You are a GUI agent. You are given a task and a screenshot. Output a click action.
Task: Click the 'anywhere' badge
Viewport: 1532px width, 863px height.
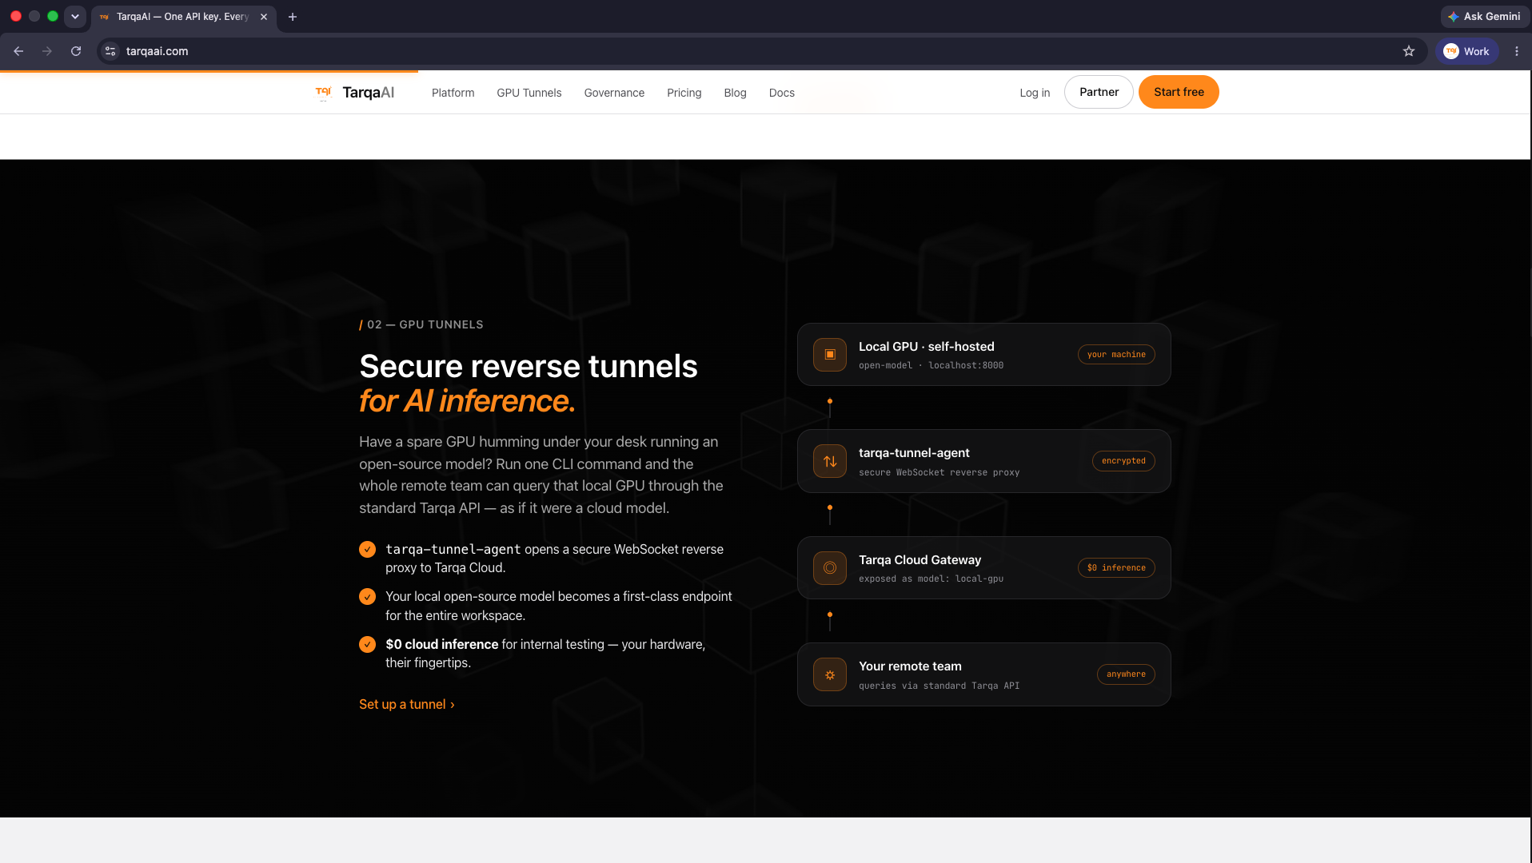tap(1126, 674)
